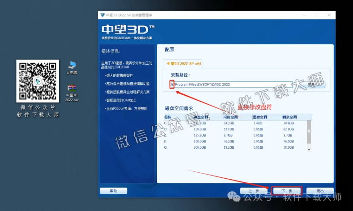Quit the installer via 退出
Image resolution: width=353 pixels, height=211 pixels.
(x=320, y=190)
